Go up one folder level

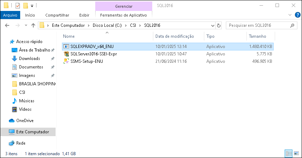pyautogui.click(x=33, y=25)
